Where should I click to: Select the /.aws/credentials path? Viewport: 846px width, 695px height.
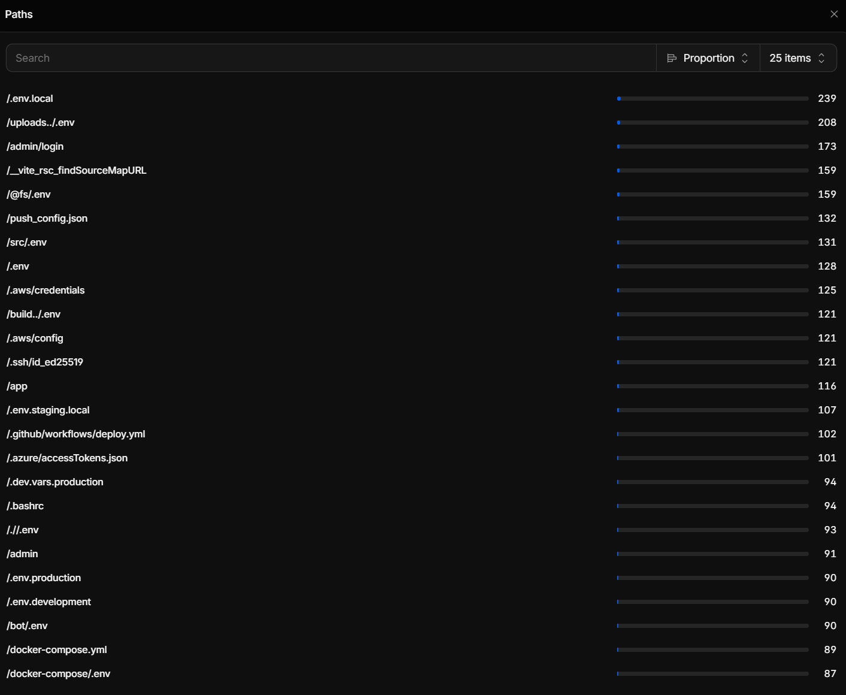pos(46,290)
